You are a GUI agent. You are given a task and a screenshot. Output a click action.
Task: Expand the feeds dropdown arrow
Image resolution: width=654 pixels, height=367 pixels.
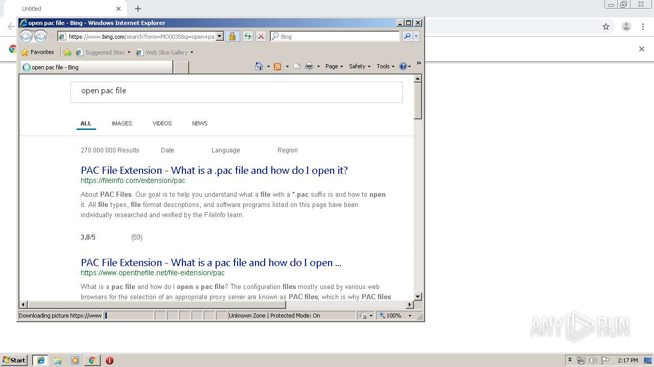287,66
